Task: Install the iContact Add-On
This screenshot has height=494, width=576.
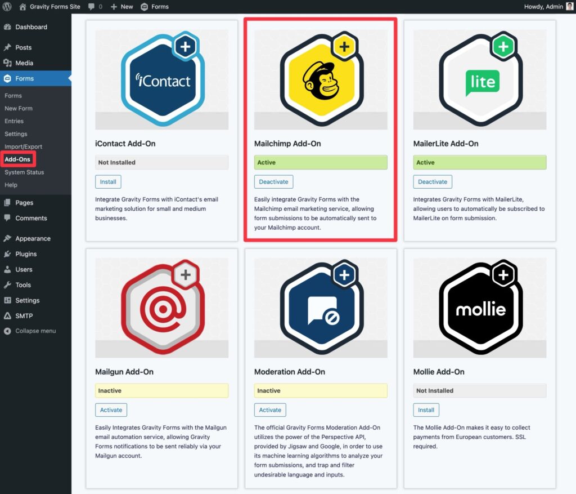Action: [x=108, y=182]
